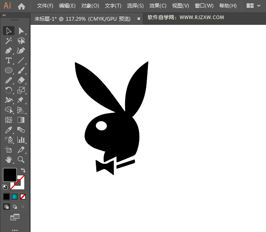Select the Artboard tool
This screenshot has height=232, width=266.
click(x=9, y=150)
